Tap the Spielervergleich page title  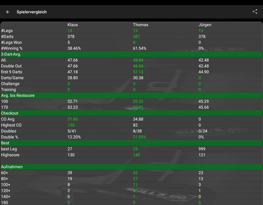[32, 12]
